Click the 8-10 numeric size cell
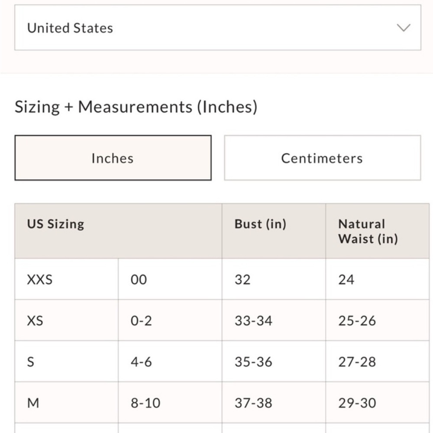Viewport: 433px width, 433px height. (x=145, y=403)
